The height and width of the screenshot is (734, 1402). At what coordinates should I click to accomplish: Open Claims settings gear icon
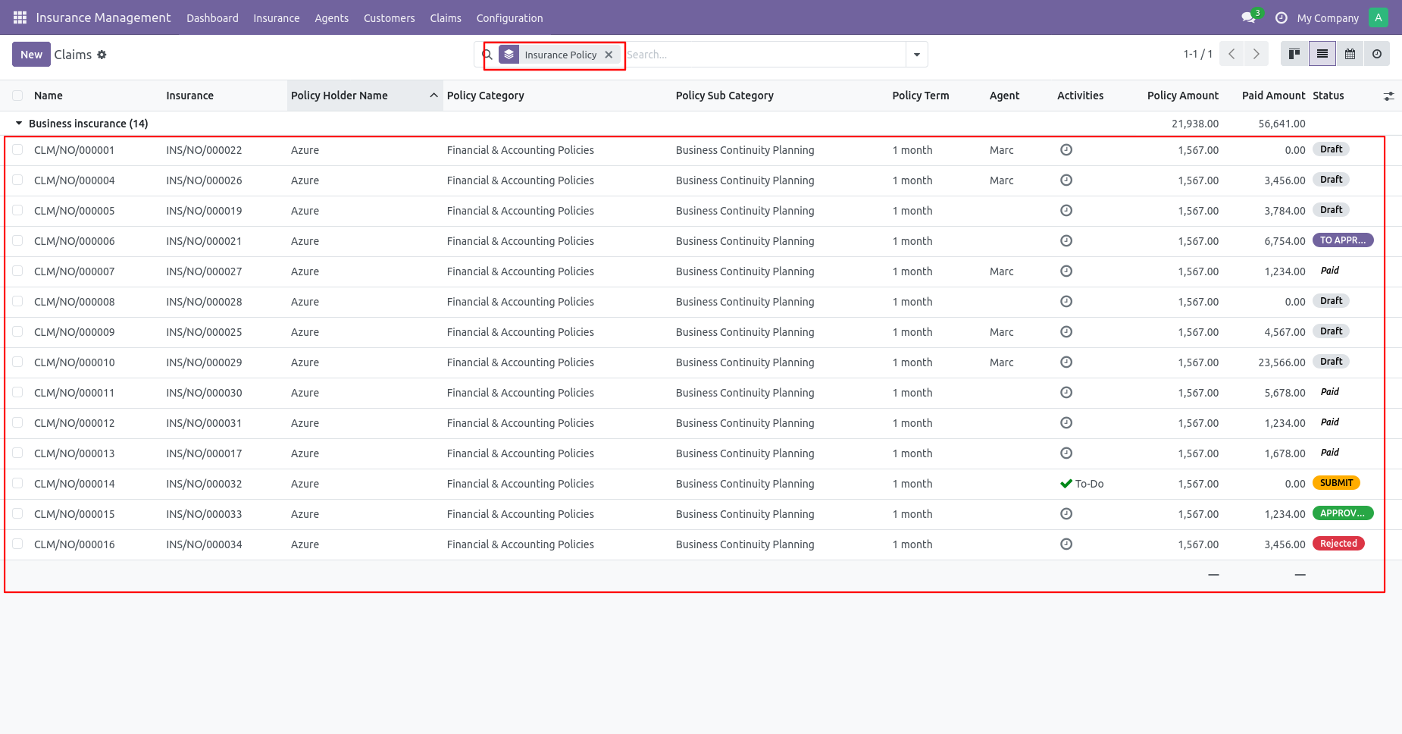pyautogui.click(x=102, y=55)
